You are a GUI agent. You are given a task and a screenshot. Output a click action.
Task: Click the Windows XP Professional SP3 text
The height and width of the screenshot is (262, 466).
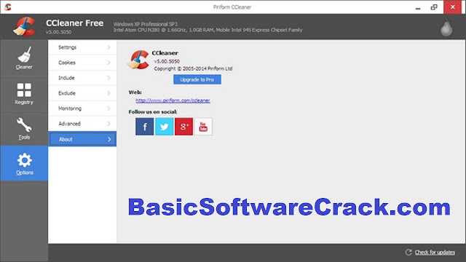point(146,24)
